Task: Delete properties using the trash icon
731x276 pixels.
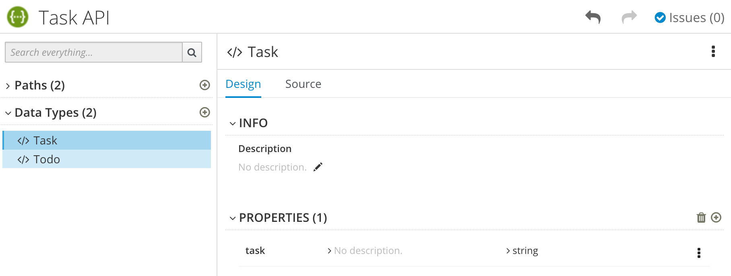Action: pos(701,217)
